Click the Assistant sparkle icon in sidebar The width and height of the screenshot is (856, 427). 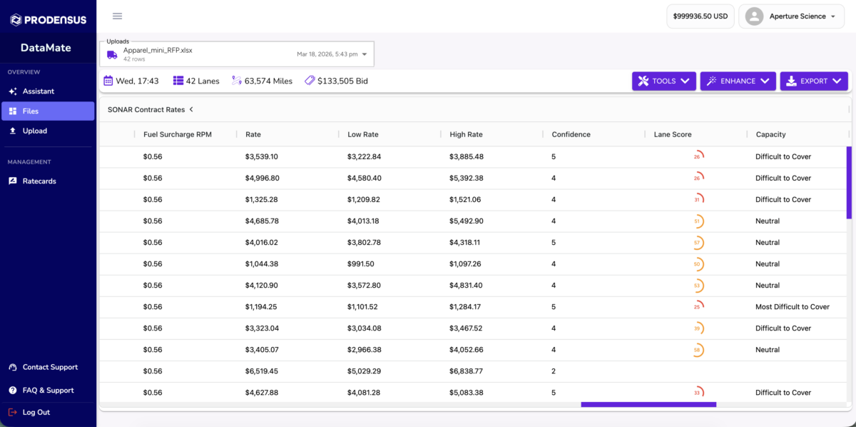click(x=13, y=91)
